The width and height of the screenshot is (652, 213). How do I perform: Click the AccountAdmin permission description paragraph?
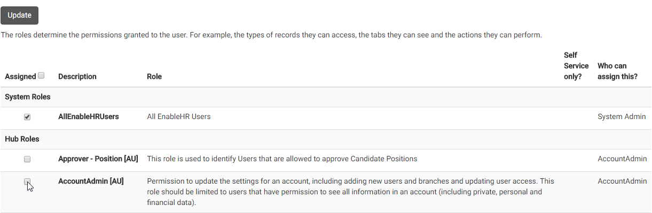(x=350, y=192)
